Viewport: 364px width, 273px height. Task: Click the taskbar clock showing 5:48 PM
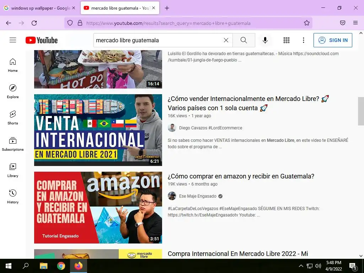pyautogui.click(x=333, y=266)
